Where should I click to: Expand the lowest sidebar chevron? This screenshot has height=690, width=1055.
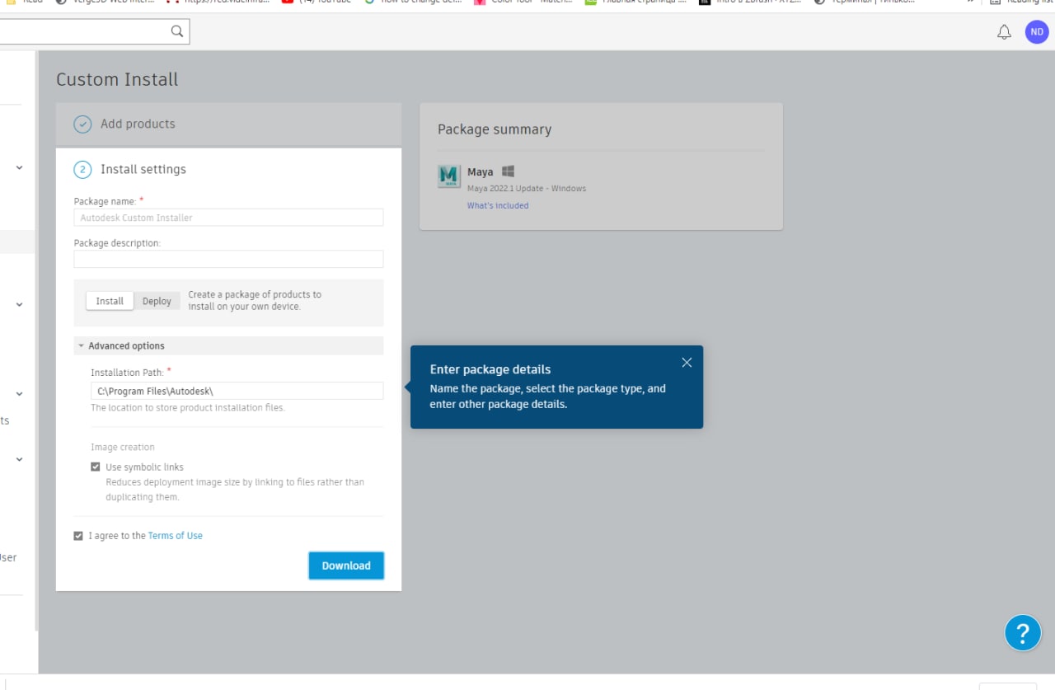coord(19,459)
